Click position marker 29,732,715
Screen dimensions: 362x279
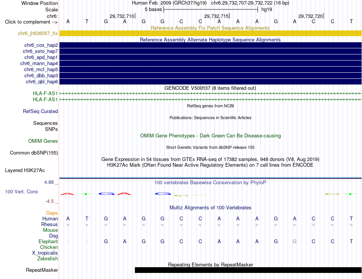tap(216, 16)
